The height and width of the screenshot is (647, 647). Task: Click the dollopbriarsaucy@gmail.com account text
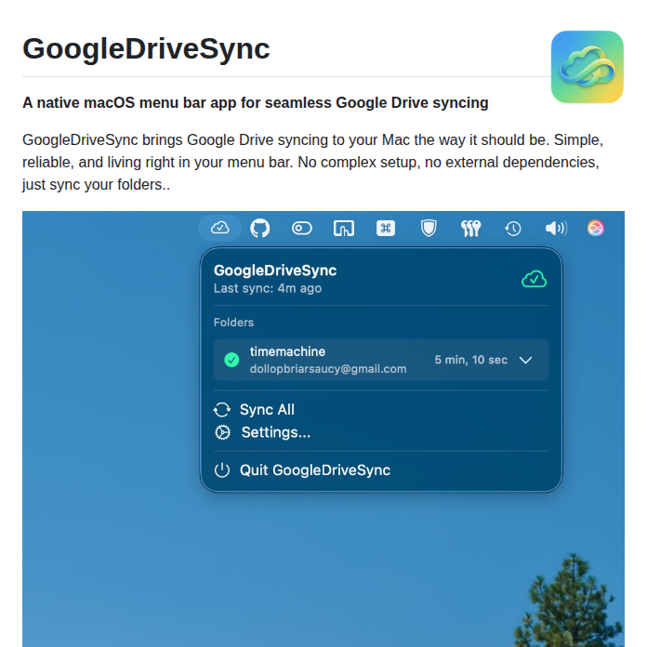(x=328, y=369)
